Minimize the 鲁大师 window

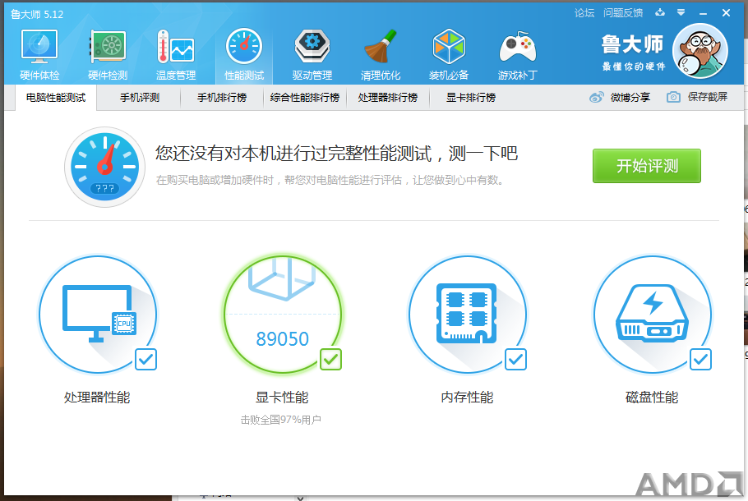click(703, 13)
